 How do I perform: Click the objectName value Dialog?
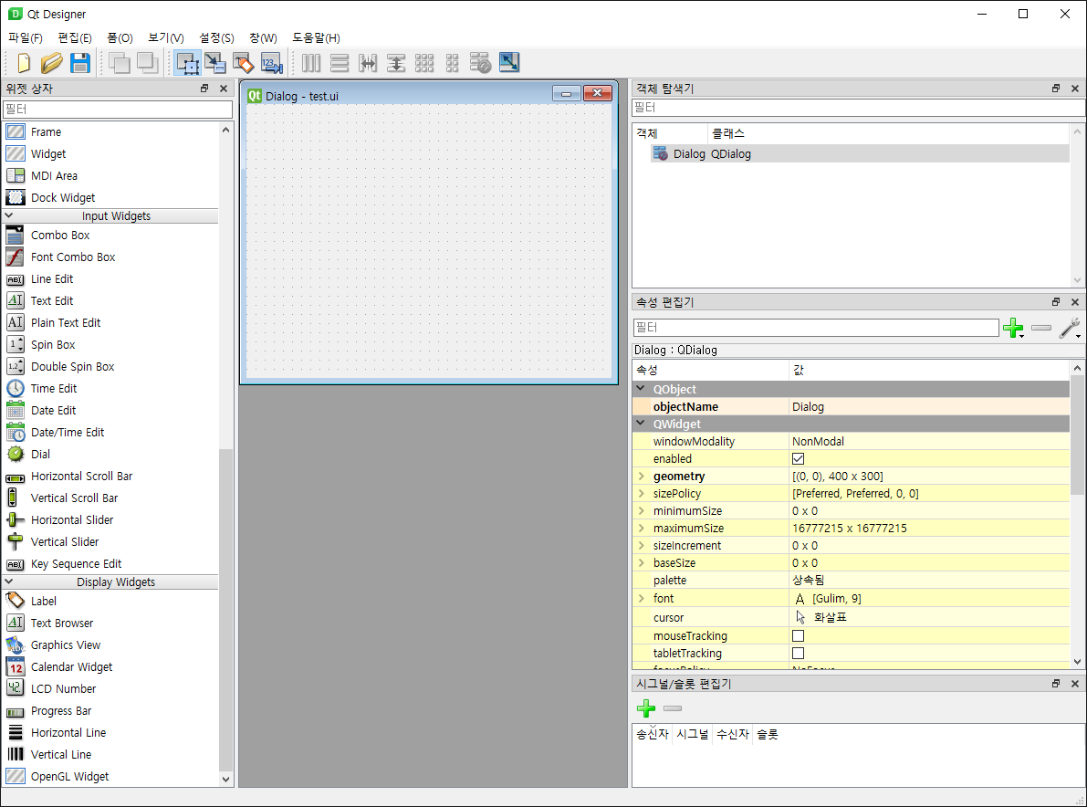808,407
